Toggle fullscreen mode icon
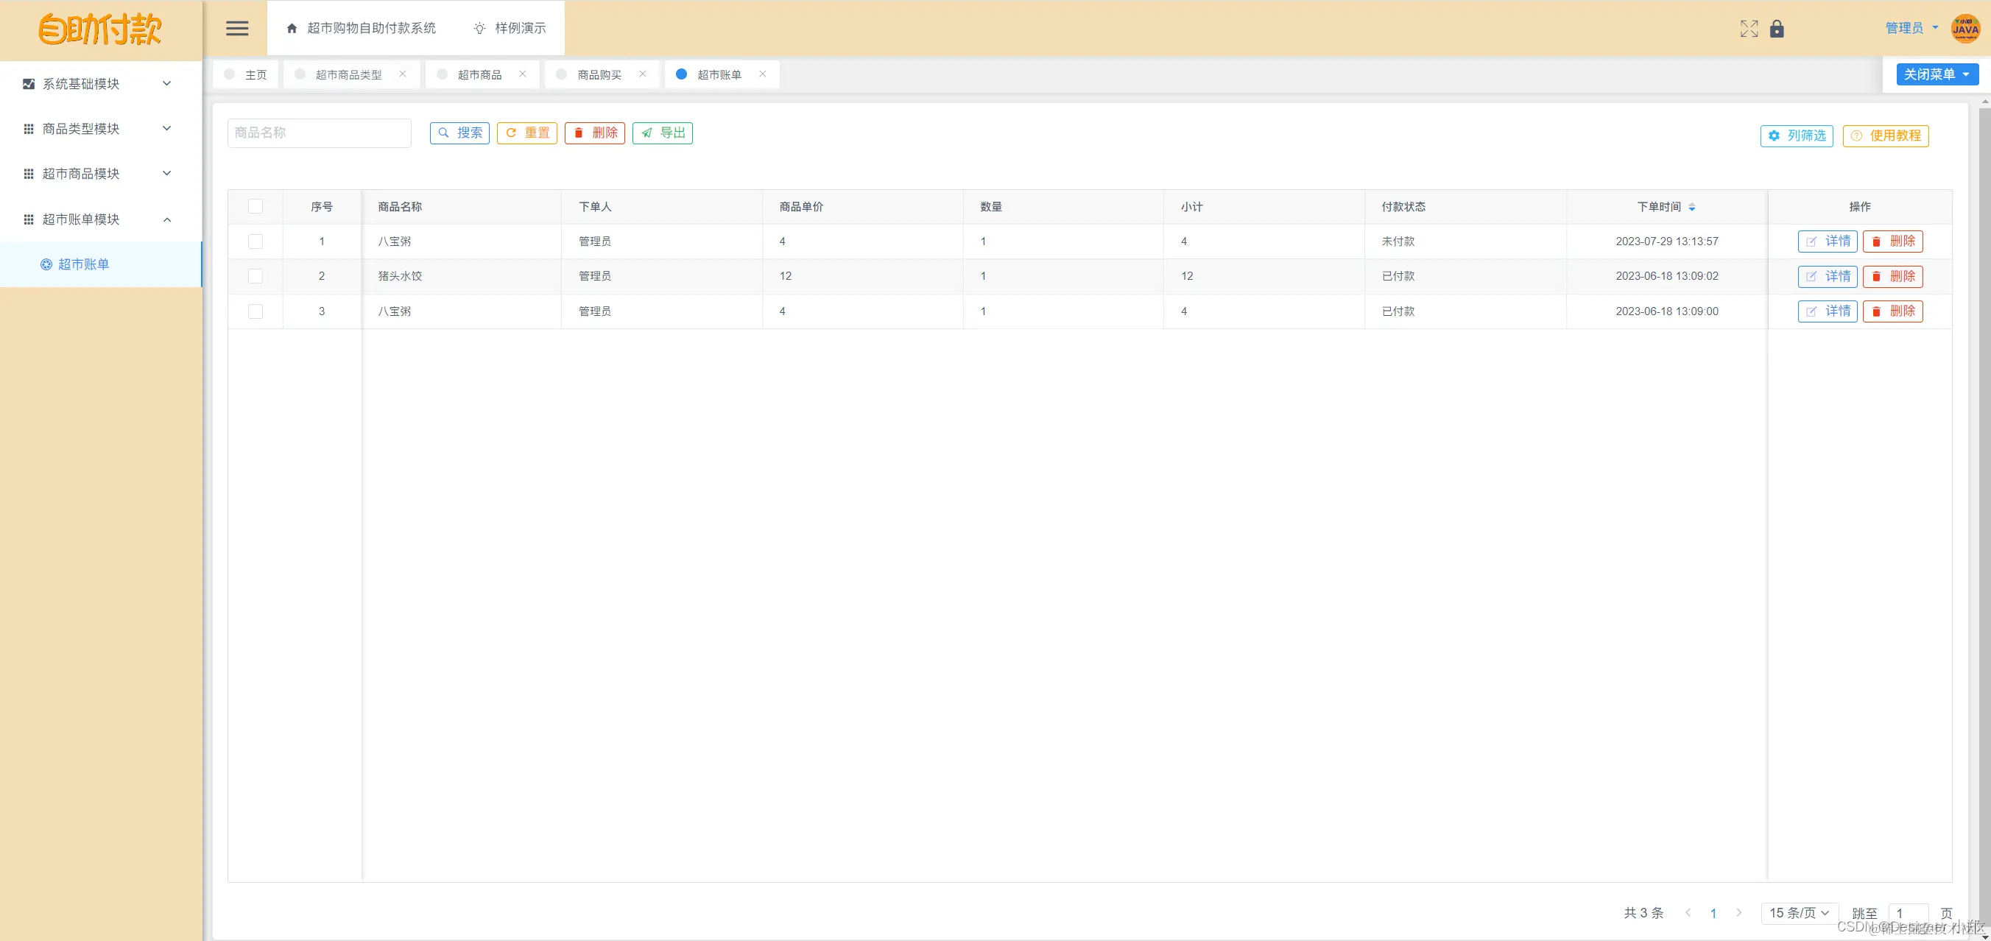Screen dimensions: 1991x941 [x=1748, y=29]
